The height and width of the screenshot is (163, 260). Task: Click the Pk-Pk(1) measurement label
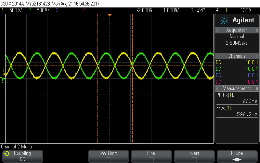(x=225, y=95)
